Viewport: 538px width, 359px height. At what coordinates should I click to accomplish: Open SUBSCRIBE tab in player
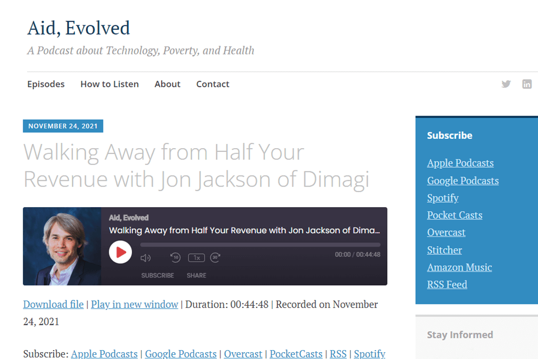pyautogui.click(x=158, y=275)
